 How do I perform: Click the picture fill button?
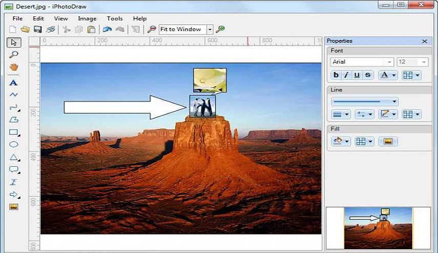388,141
